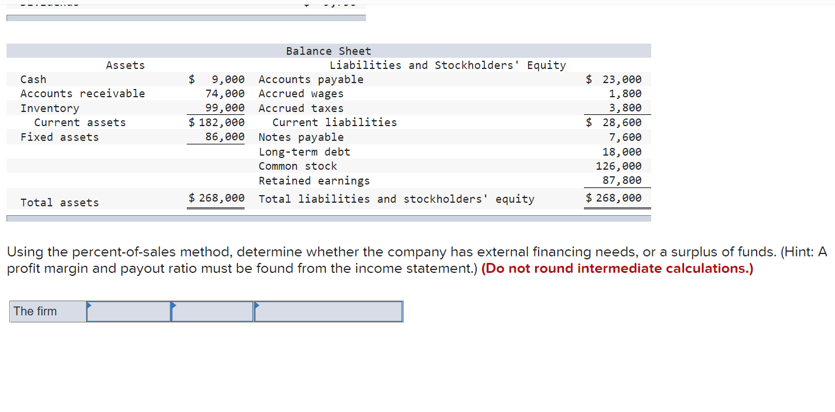Click the widest answer field in the 'The firm' row
The image size is (835, 412).
coord(329,311)
